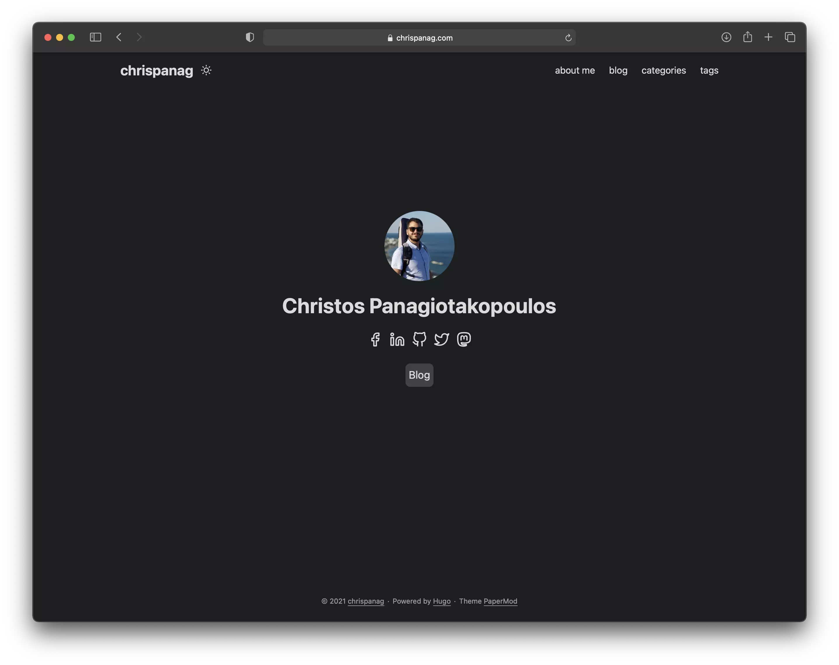Reload the page in address bar
This screenshot has width=839, height=665.
tap(568, 38)
